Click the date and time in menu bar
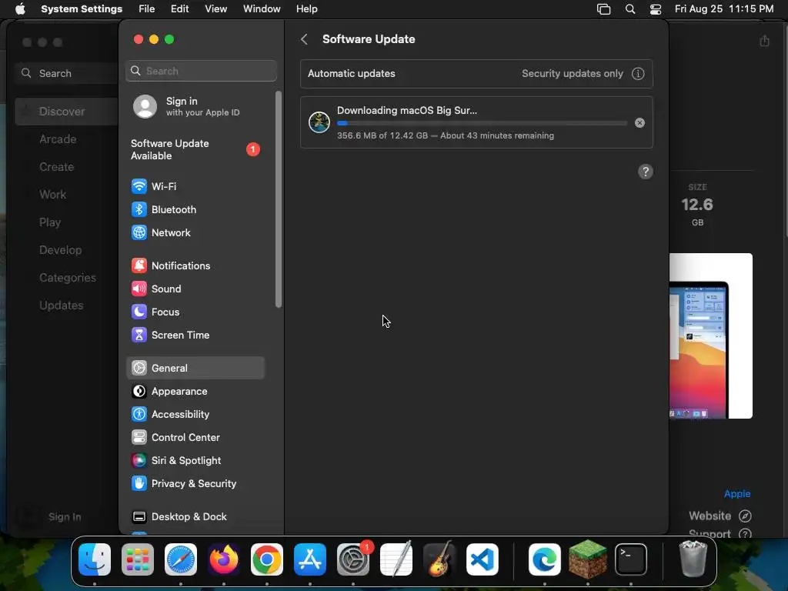Screen dimensions: 788x591 tap(723, 9)
